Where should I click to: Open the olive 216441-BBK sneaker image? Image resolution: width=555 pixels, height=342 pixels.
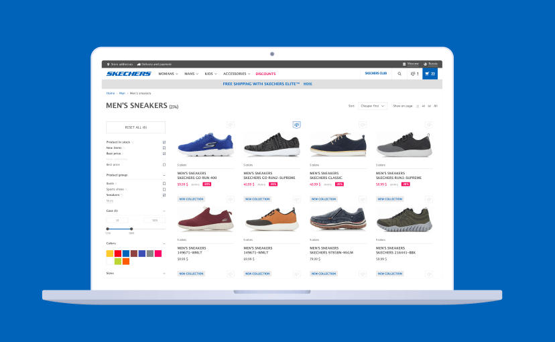(404, 219)
